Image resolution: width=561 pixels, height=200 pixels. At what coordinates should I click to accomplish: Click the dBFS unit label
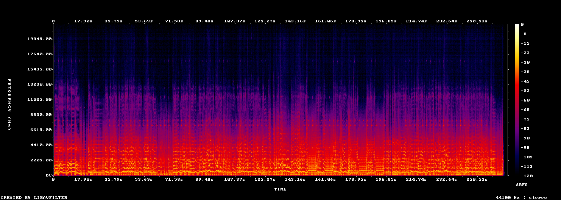click(x=521, y=184)
